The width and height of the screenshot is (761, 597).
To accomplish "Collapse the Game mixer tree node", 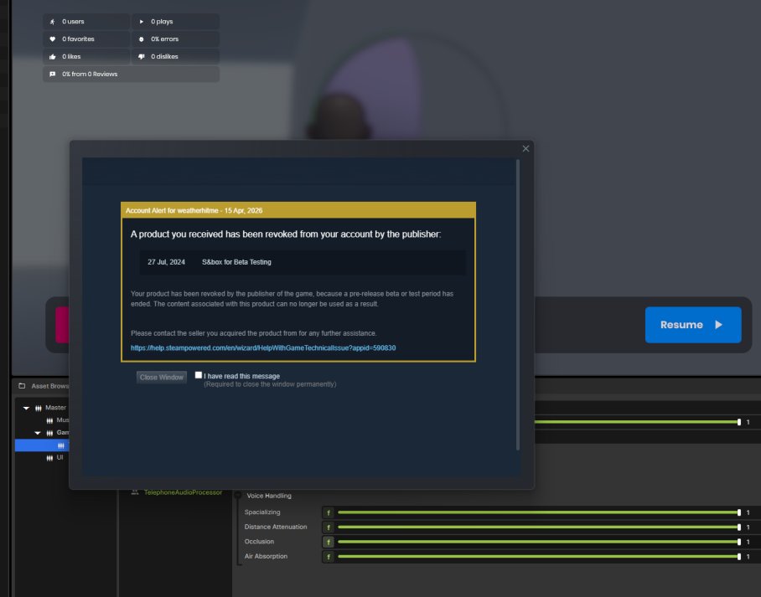I will [38, 433].
